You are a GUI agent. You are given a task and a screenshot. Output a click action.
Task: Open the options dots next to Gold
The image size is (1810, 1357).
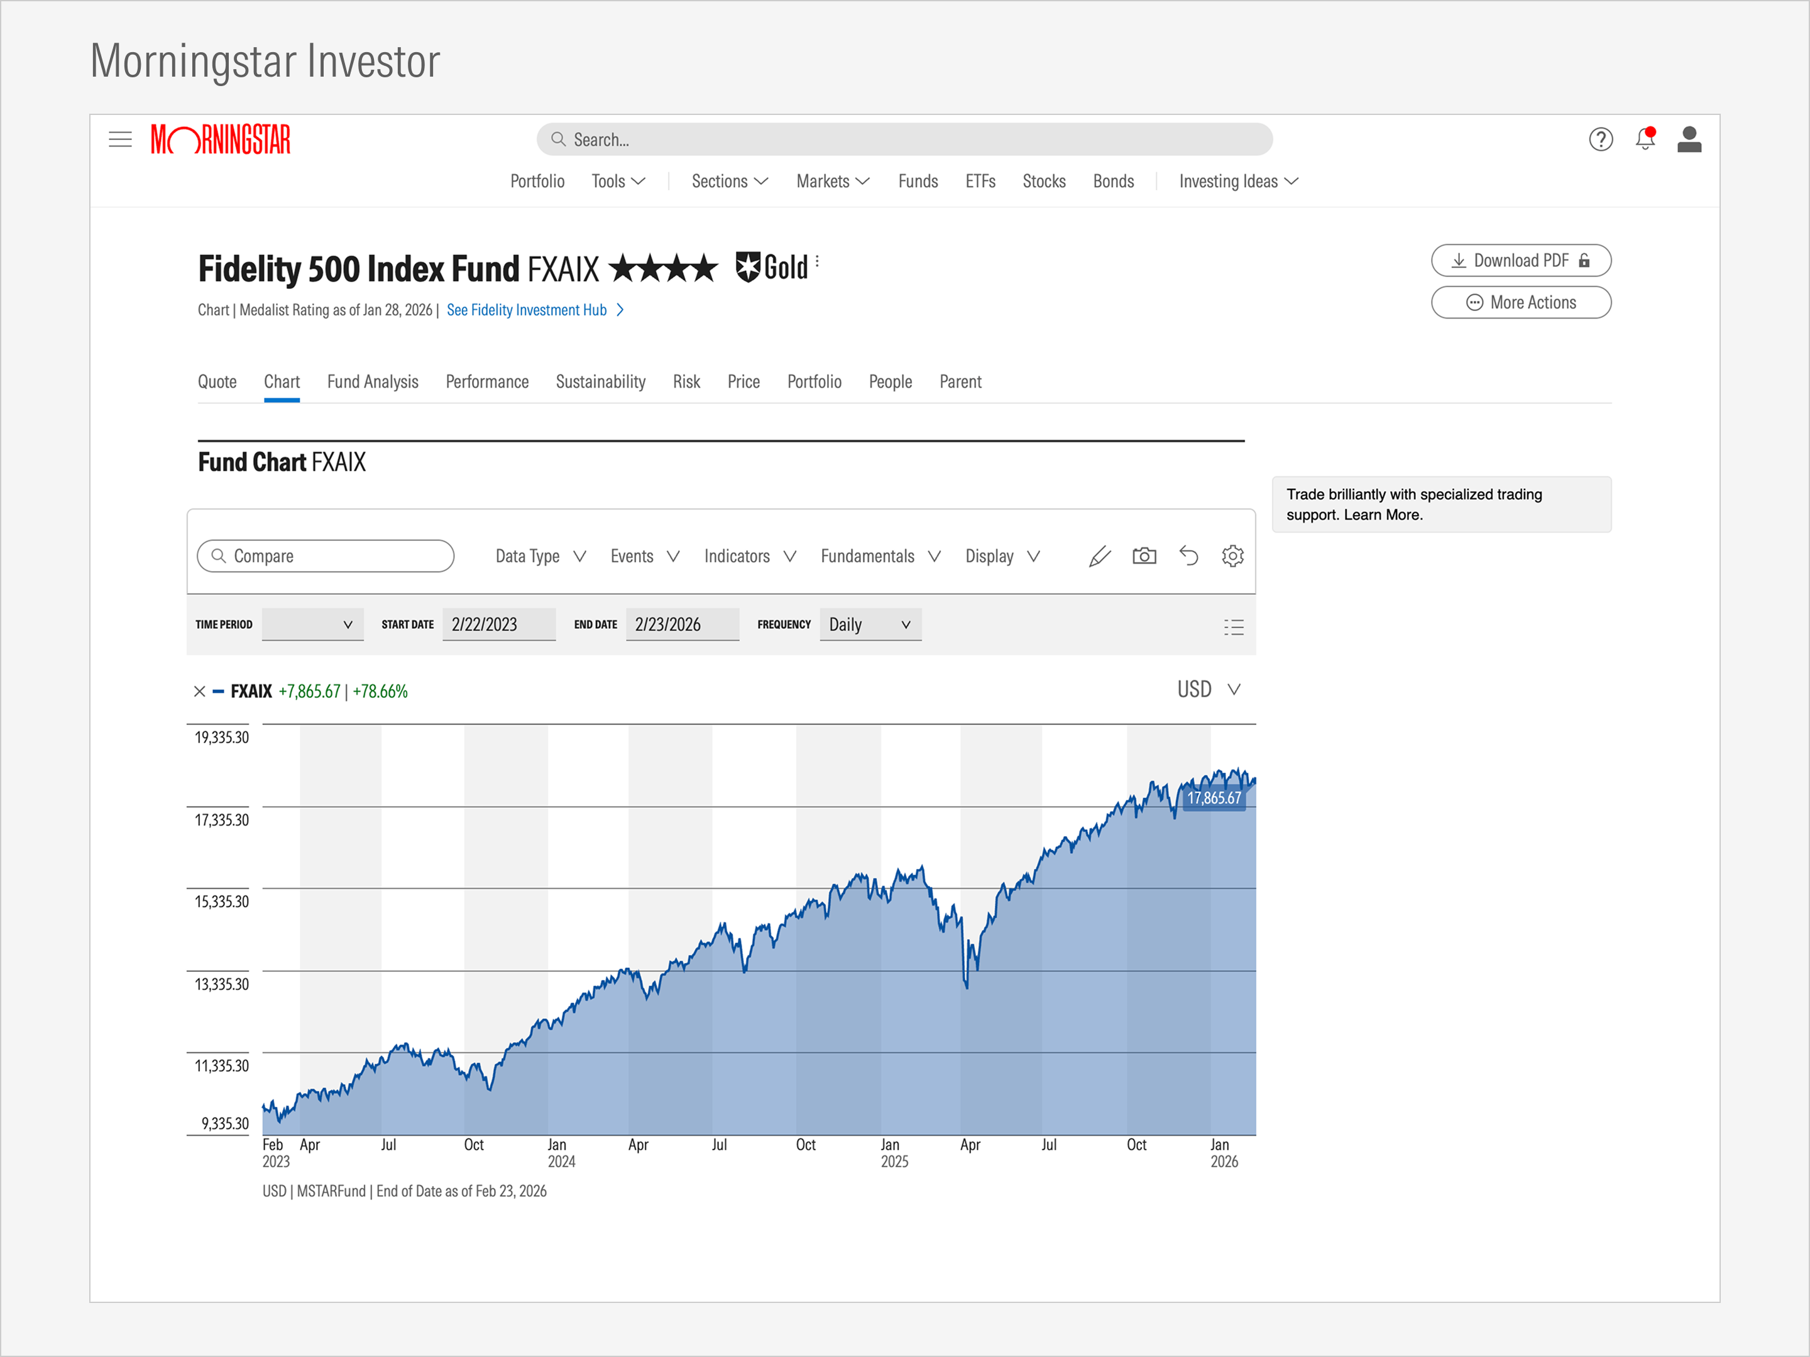[816, 262]
